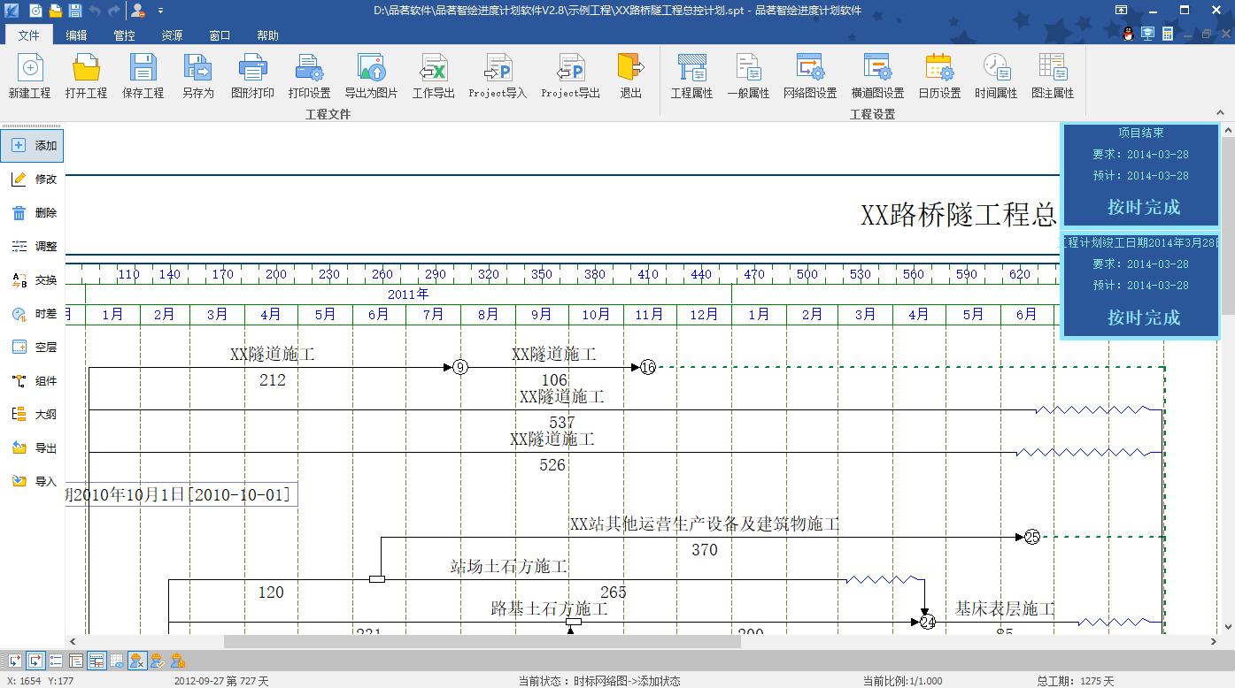Click the user account icon in title bar
This screenshot has width=1235, height=688.
[137, 11]
